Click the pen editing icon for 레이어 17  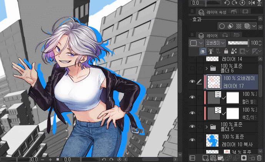(x=200, y=82)
